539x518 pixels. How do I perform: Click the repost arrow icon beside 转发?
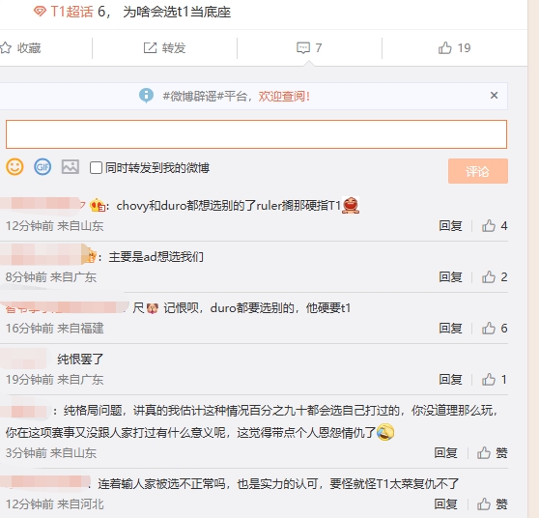coord(150,47)
